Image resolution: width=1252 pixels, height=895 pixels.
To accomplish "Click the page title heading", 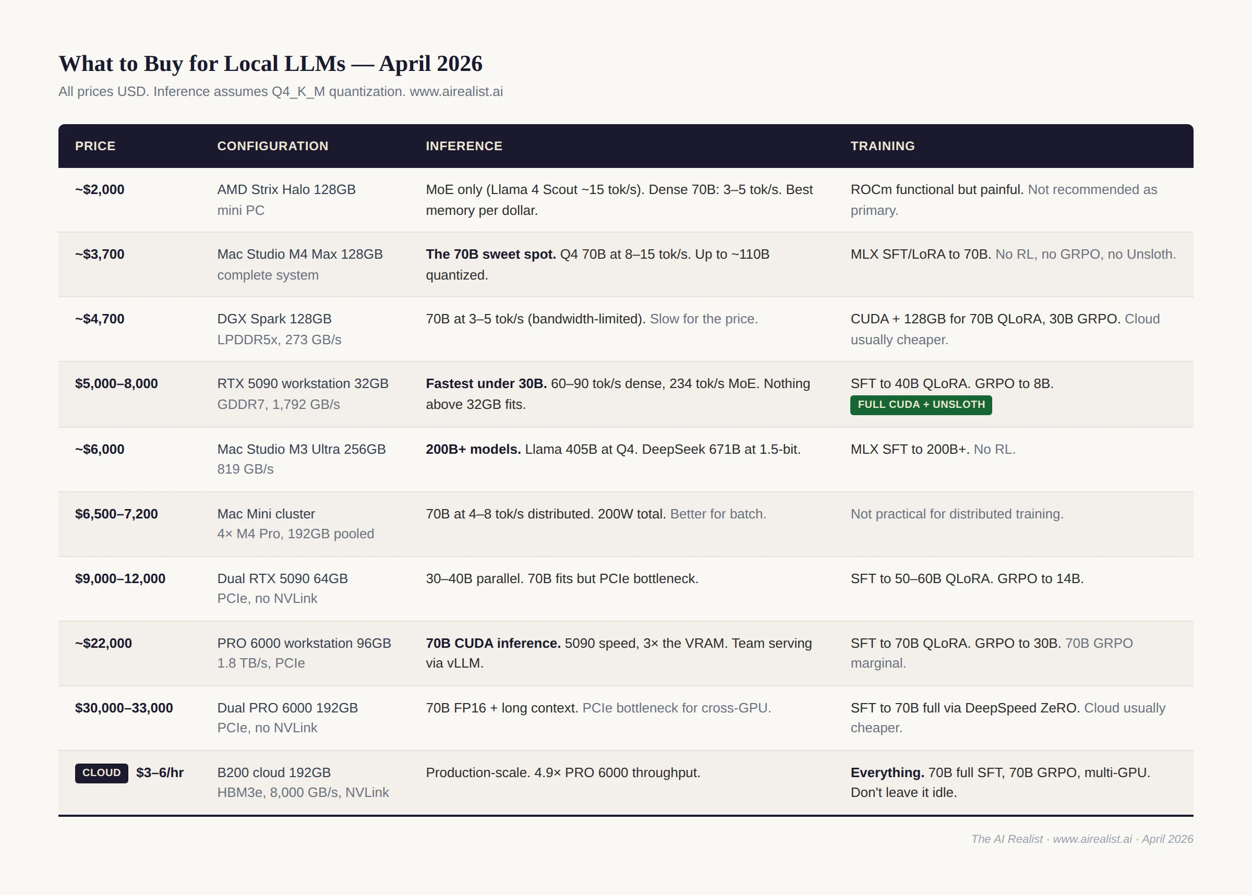I will pos(270,64).
